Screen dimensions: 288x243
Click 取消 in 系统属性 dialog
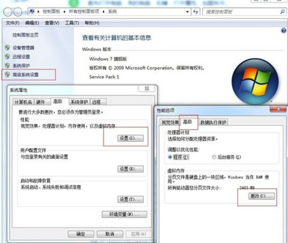[110, 234]
